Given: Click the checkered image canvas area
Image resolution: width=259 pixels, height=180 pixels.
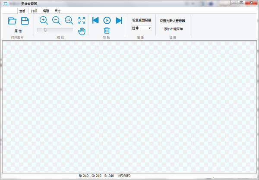Looking at the screenshot, I should click(x=129, y=107).
